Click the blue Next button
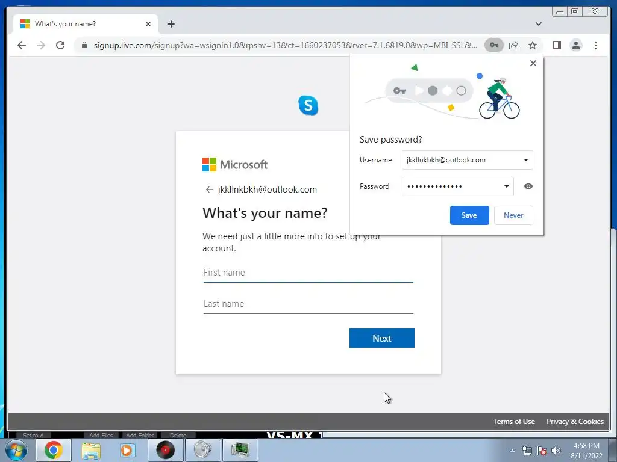 coord(381,338)
